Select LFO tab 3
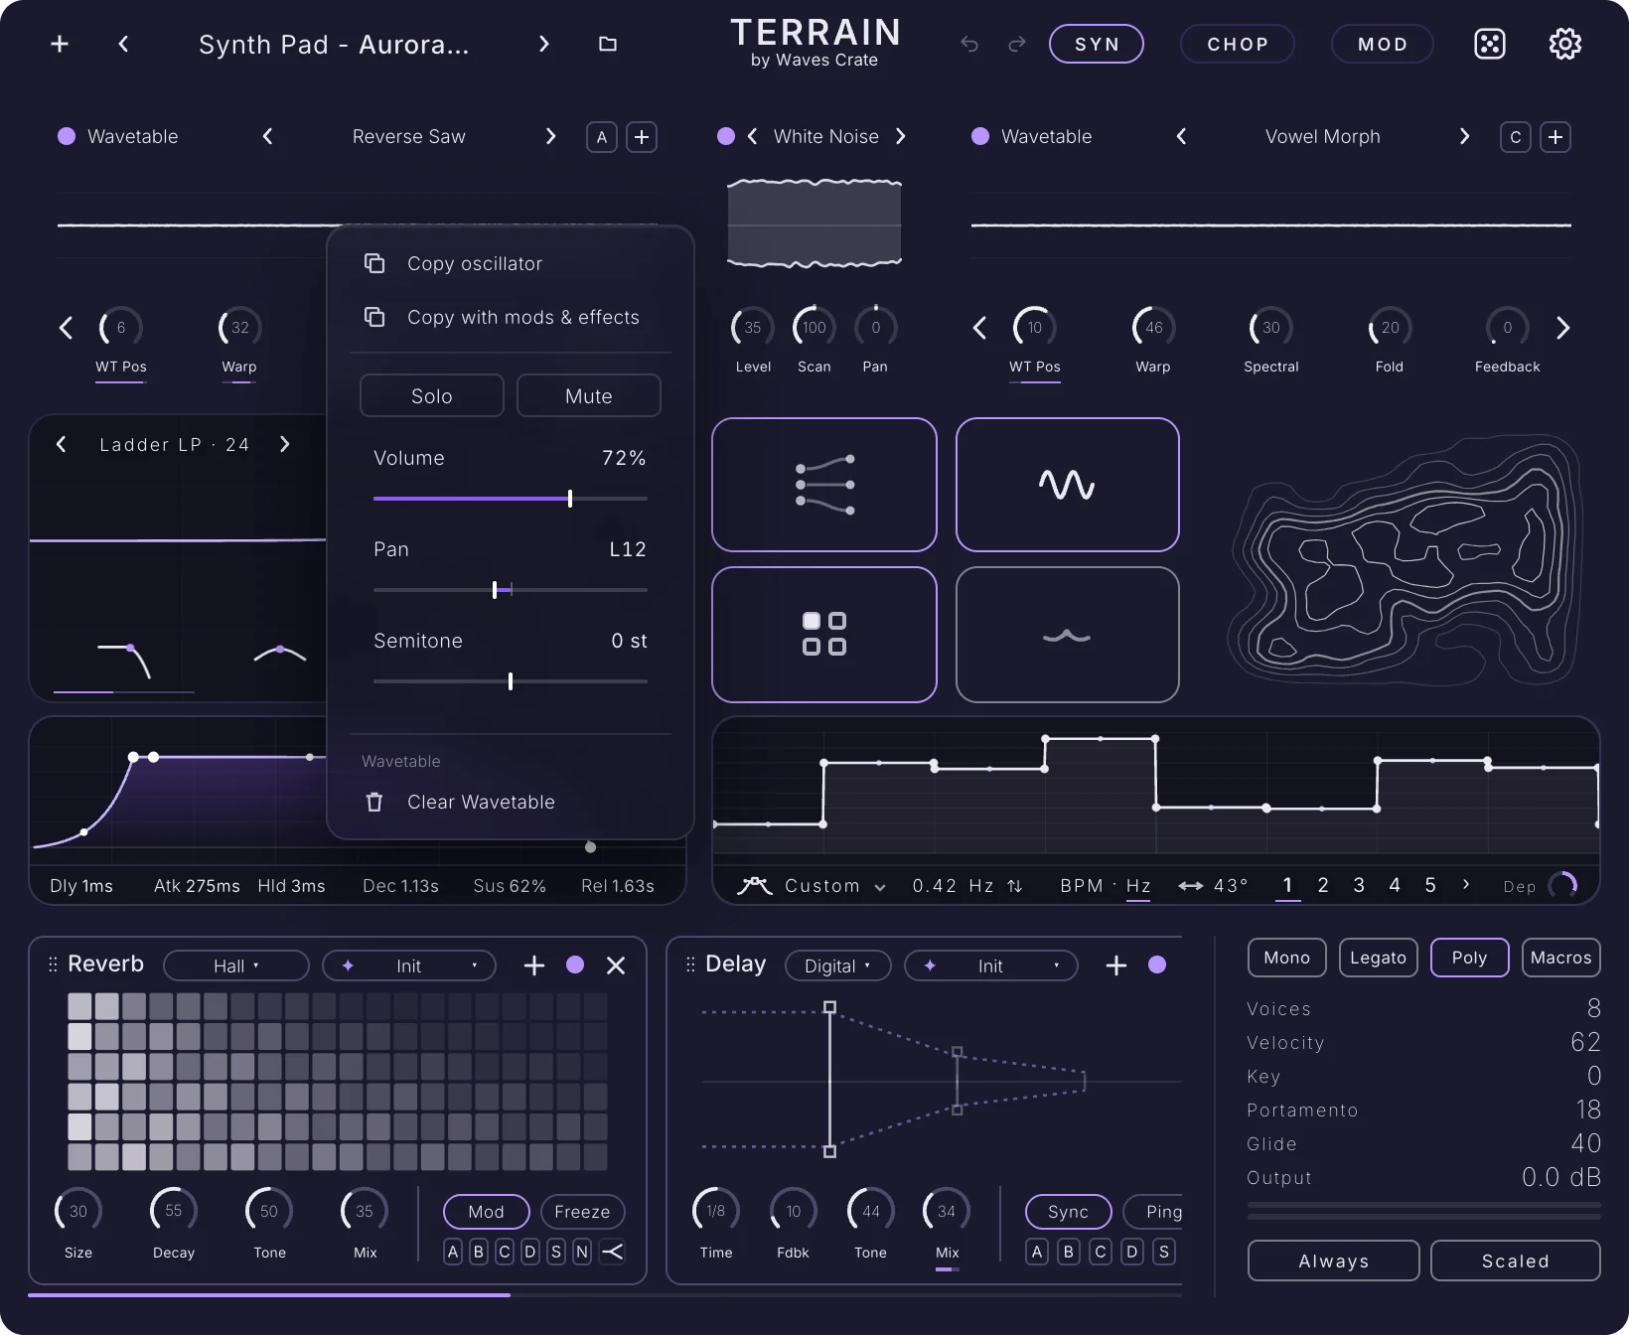Viewport: 1629px width, 1335px height. click(1359, 885)
